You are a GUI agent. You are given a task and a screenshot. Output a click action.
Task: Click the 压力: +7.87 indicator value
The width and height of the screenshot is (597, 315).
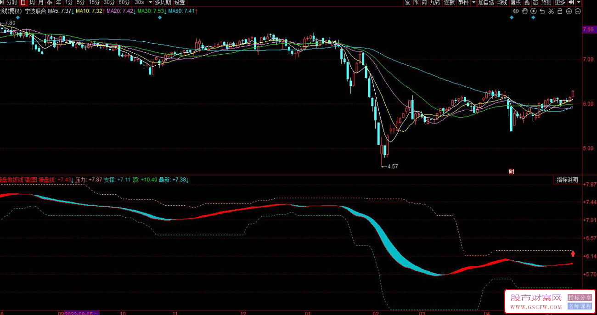tap(88, 180)
